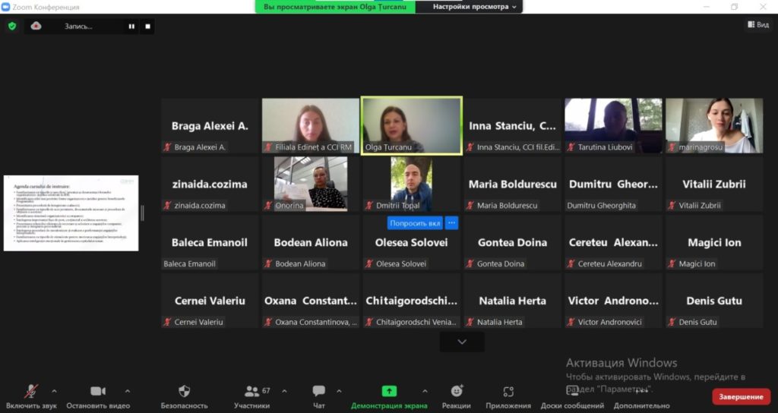Click muted mic icon on Inna Stanciu
Screen dimensions: 778x413
pyautogui.click(x=470, y=147)
